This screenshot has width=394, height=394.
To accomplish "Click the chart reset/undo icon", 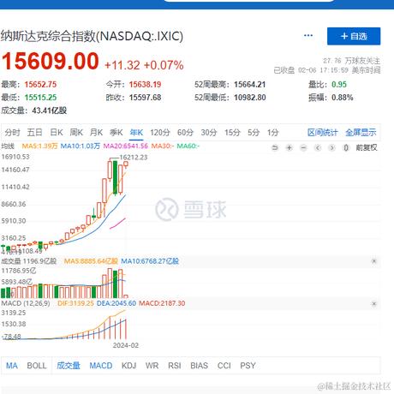I will coord(275,147).
